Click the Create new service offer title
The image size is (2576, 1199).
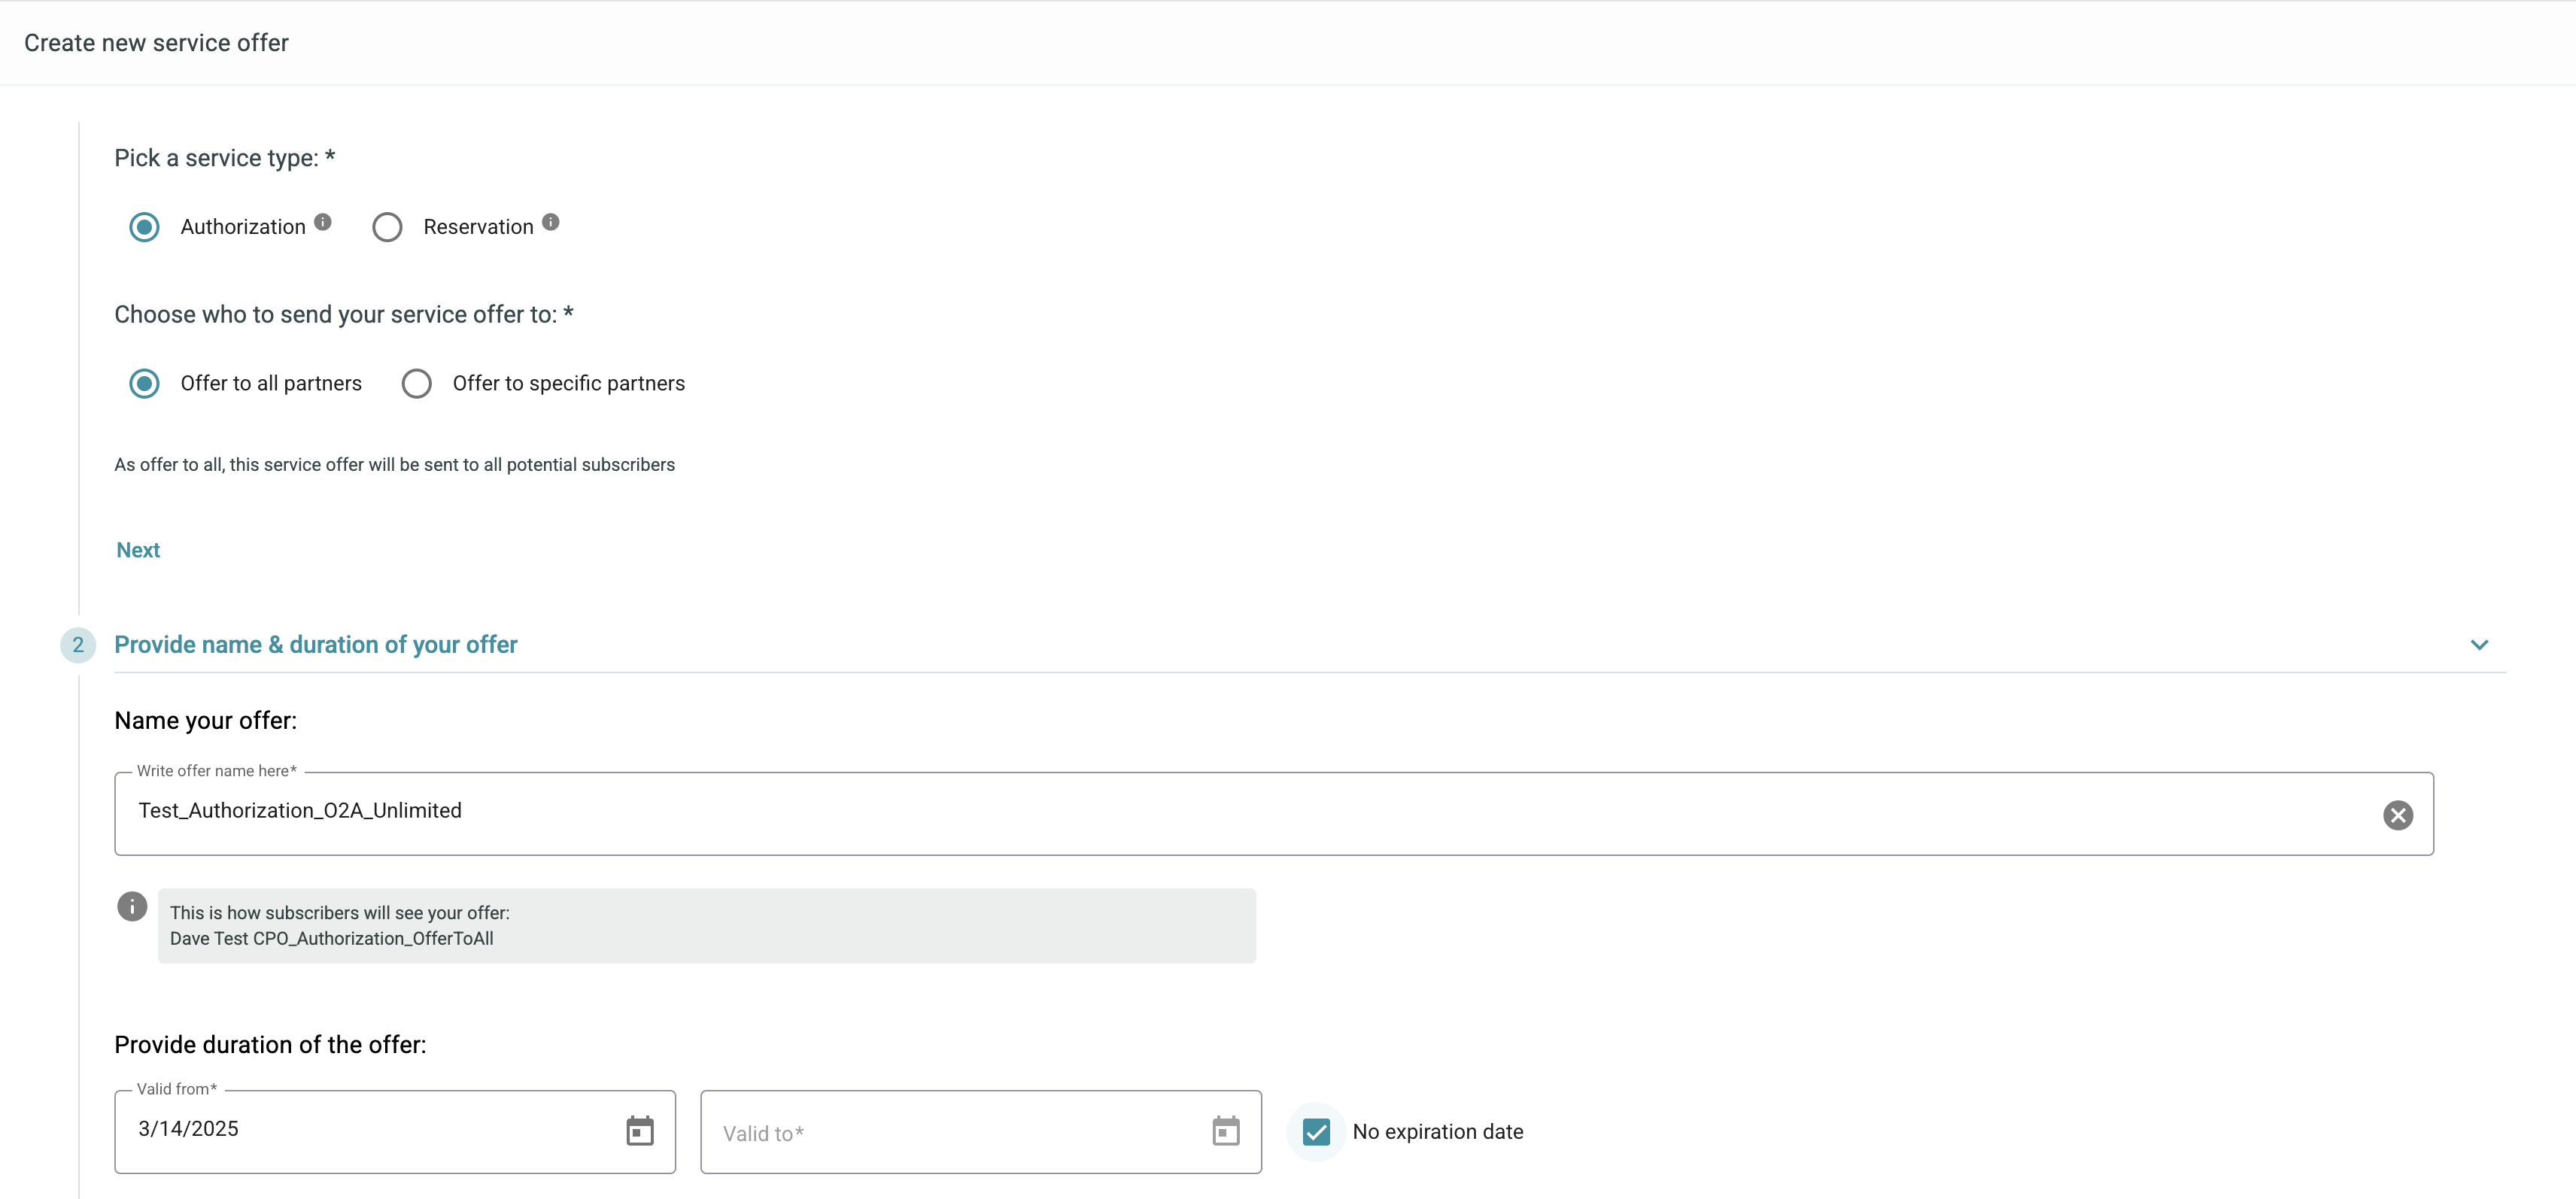coord(156,43)
